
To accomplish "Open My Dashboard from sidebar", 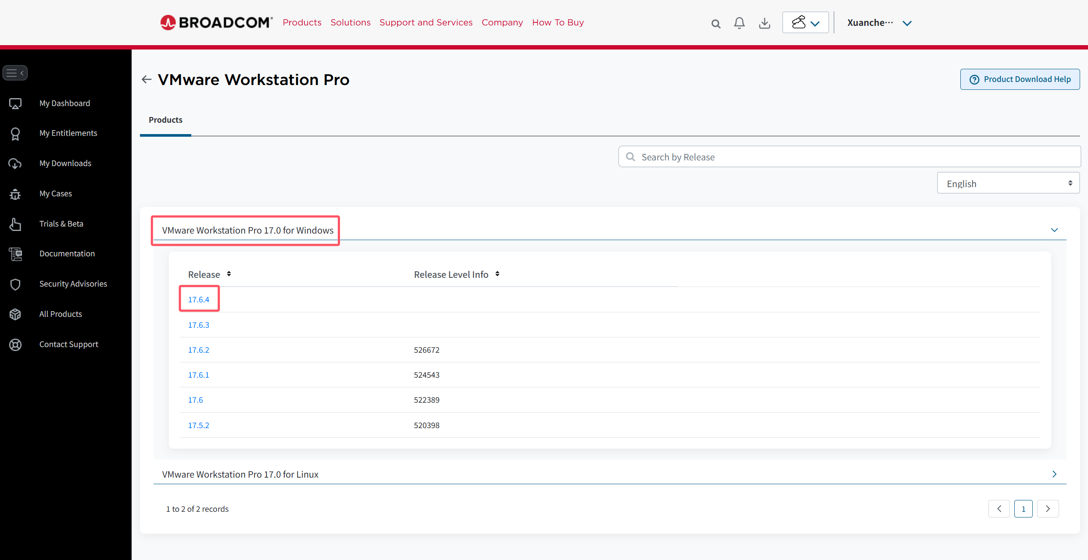I will [64, 103].
